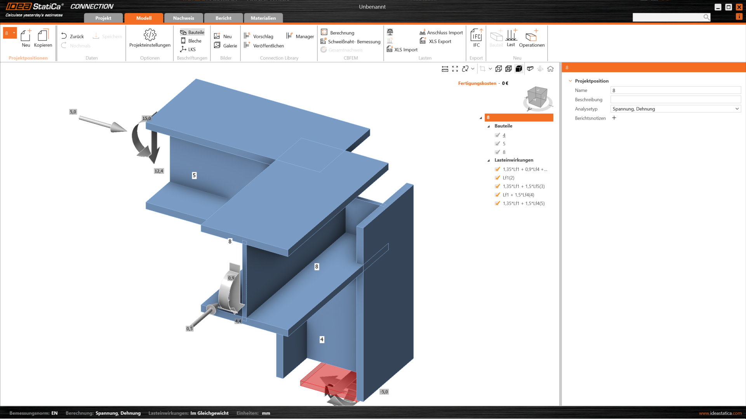This screenshot has width=746, height=419.
Task: Click Anschluss Import
Action: coord(441,33)
